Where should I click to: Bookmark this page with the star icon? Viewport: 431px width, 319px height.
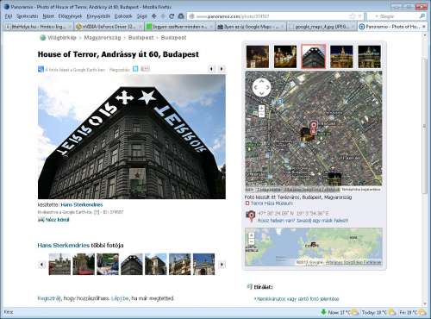tap(352, 16)
